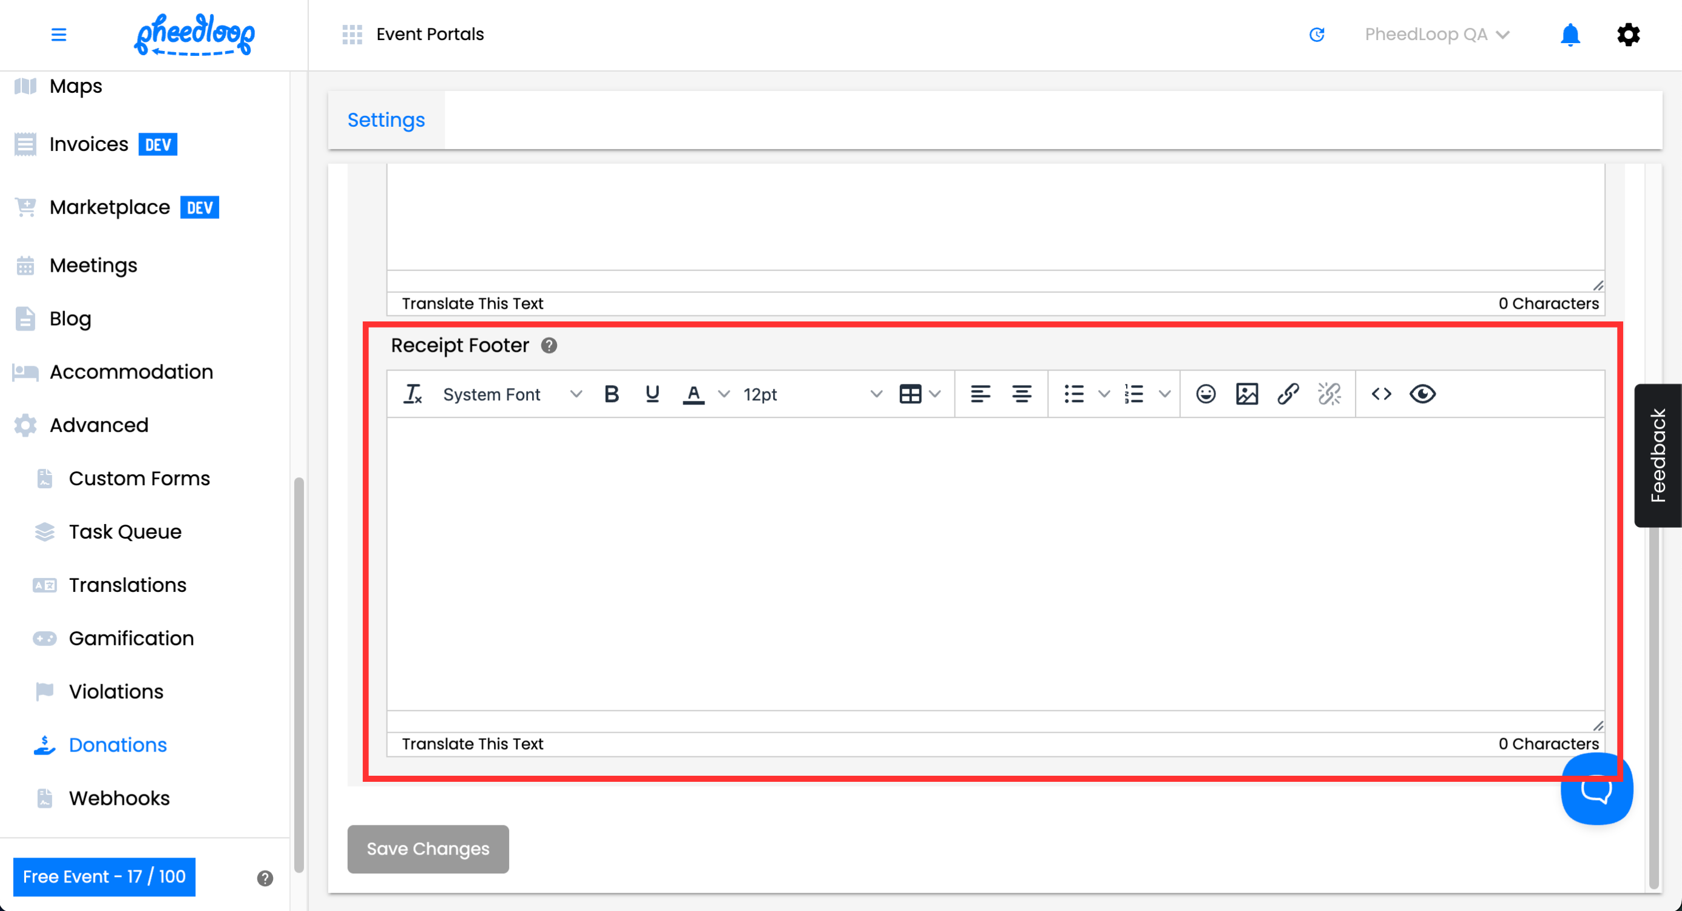Open the 12pt font size dropdown
This screenshot has width=1682, height=911.
tap(812, 394)
